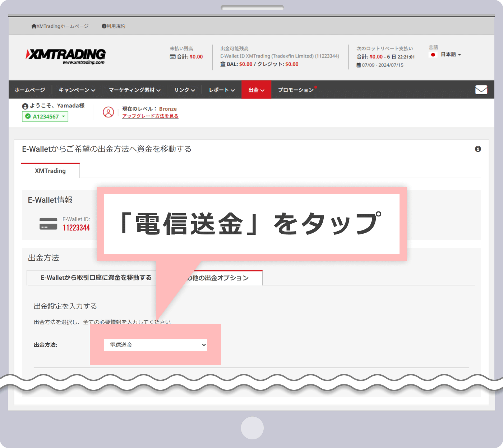The image size is (503, 448).
Task: Click the info icon beside E-Wallet heading
Action: tap(478, 149)
